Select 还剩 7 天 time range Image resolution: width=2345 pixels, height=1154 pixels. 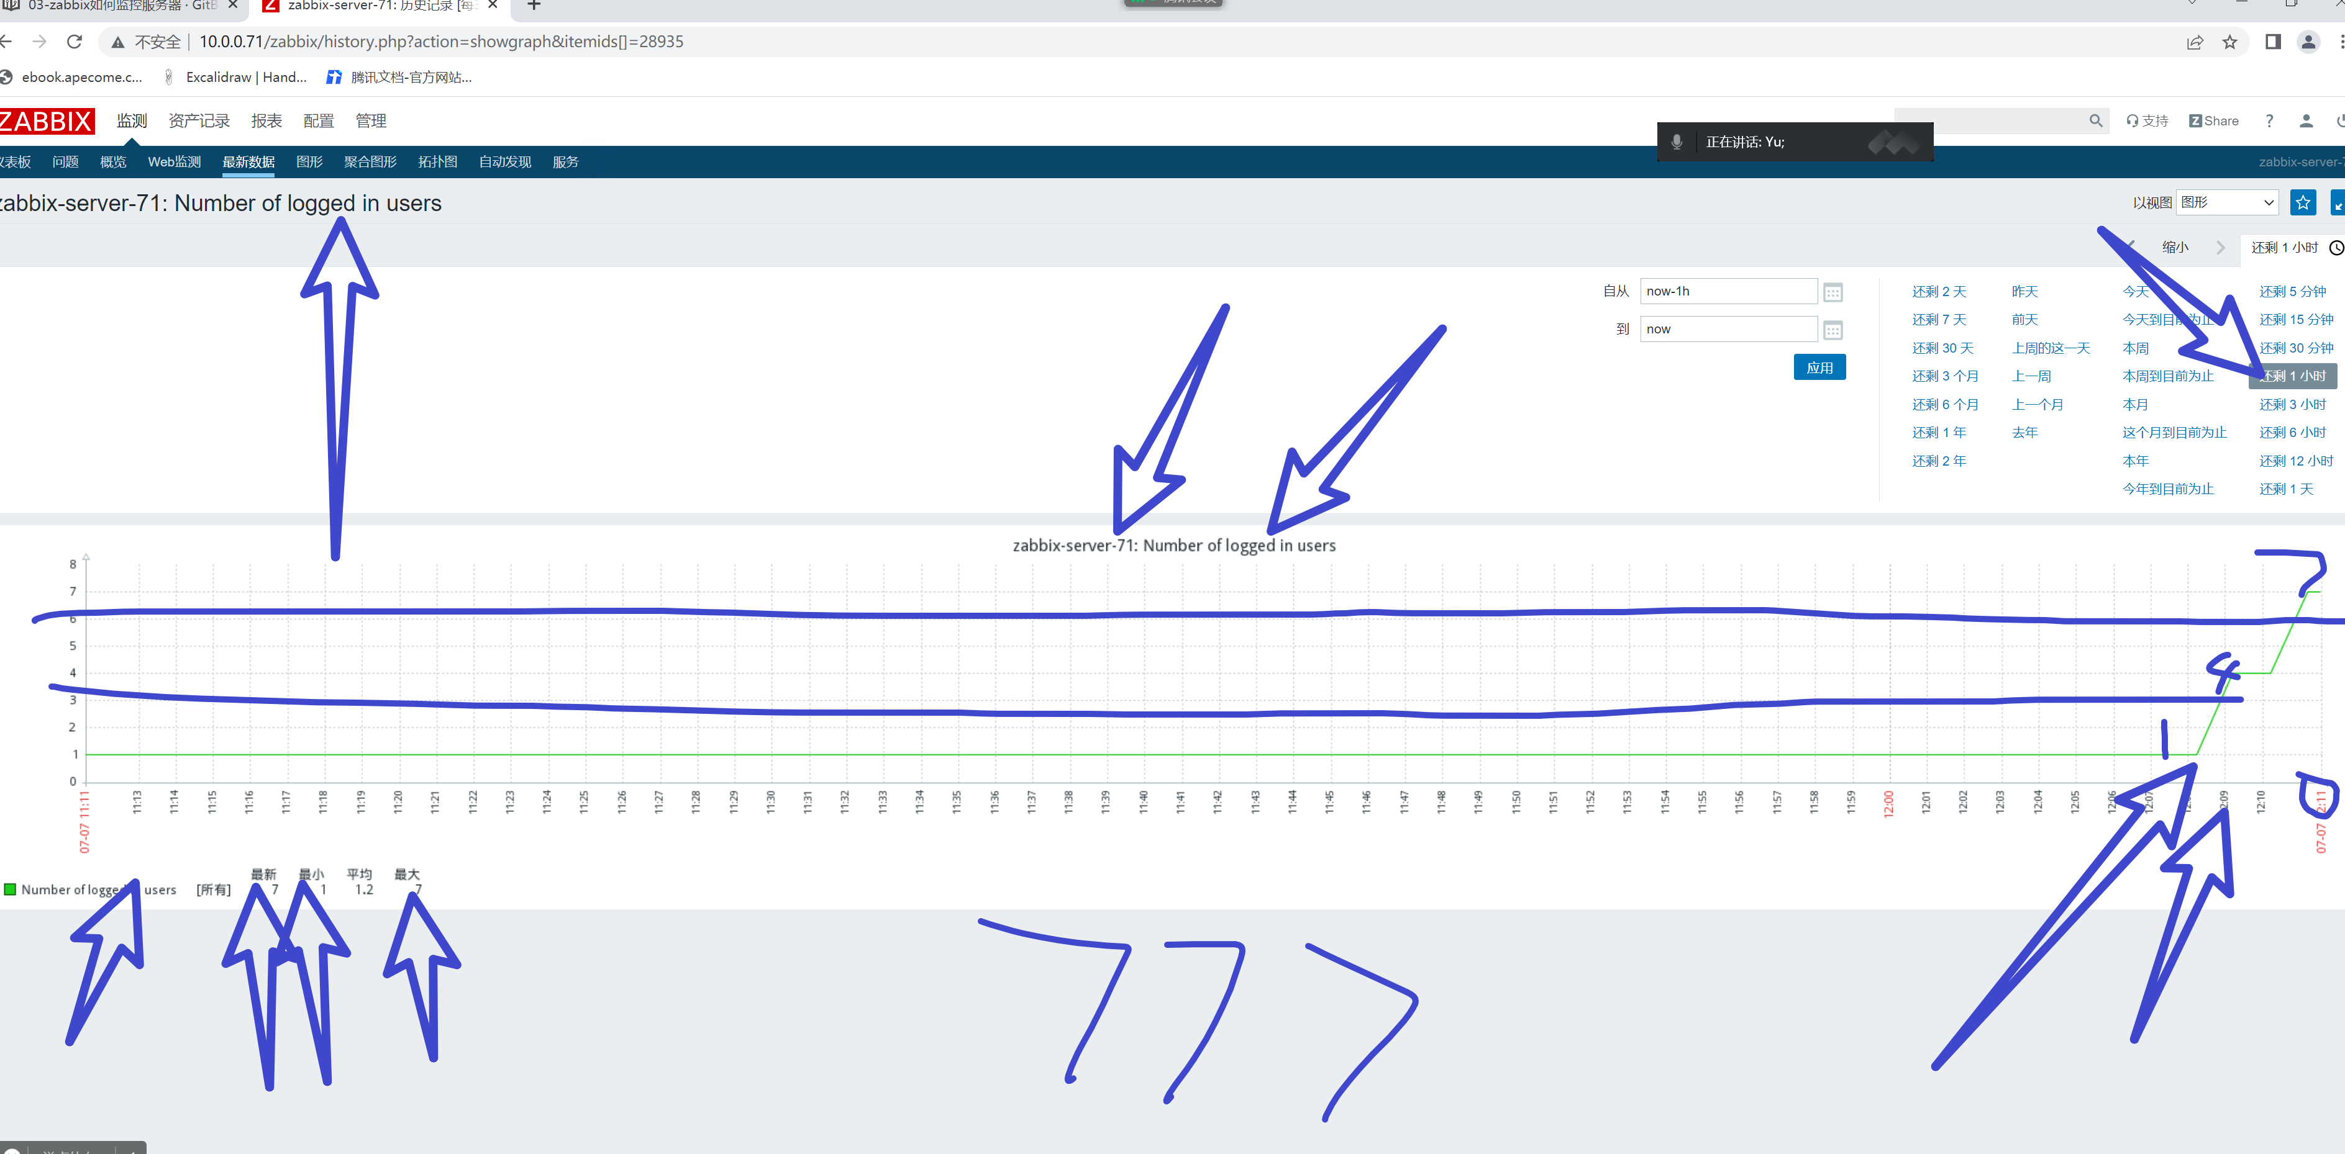1939,320
